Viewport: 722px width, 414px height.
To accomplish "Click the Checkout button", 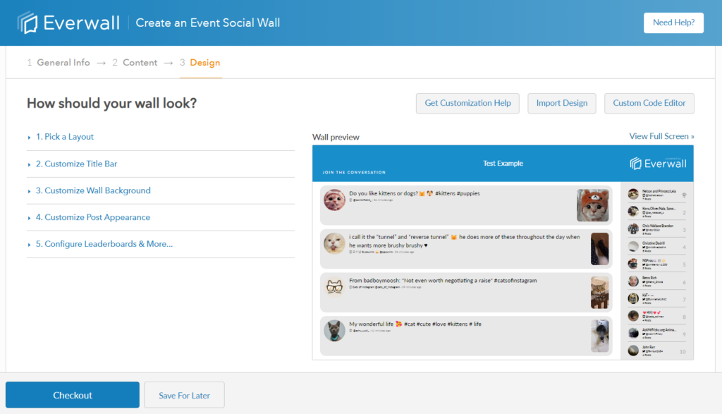I will (72, 395).
